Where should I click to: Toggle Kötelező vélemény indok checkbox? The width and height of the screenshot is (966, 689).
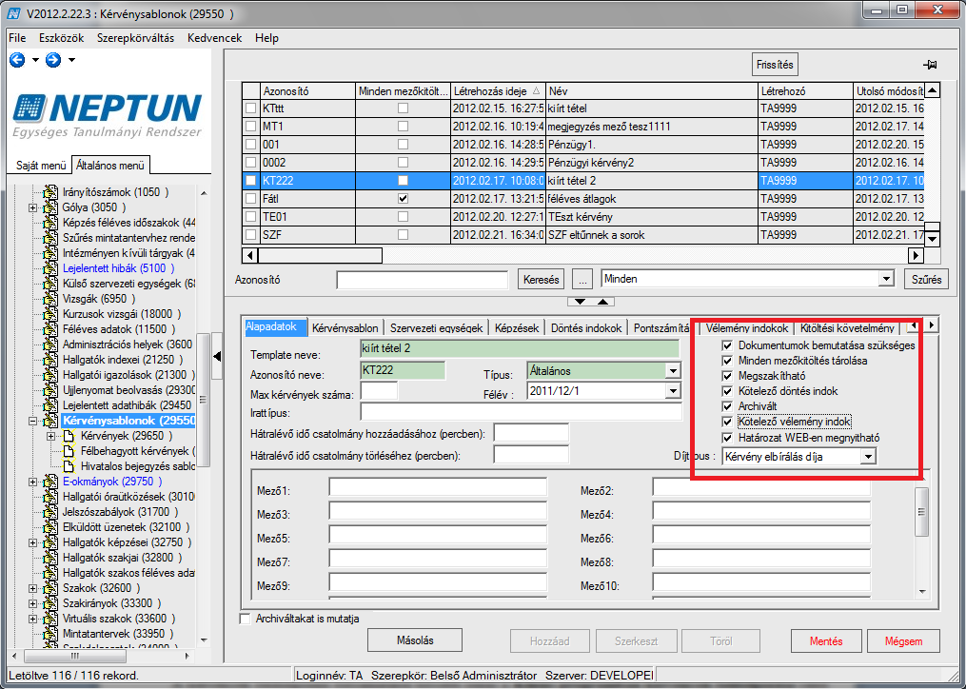tap(727, 423)
